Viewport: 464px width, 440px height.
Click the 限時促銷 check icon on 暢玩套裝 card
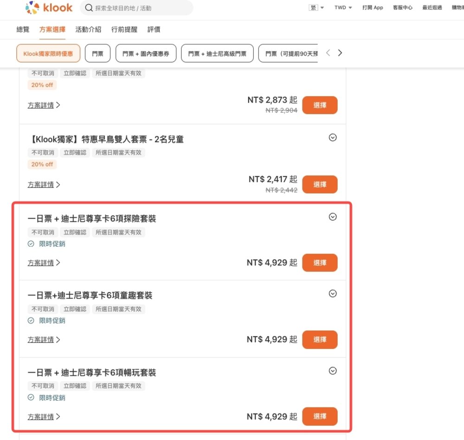point(31,397)
